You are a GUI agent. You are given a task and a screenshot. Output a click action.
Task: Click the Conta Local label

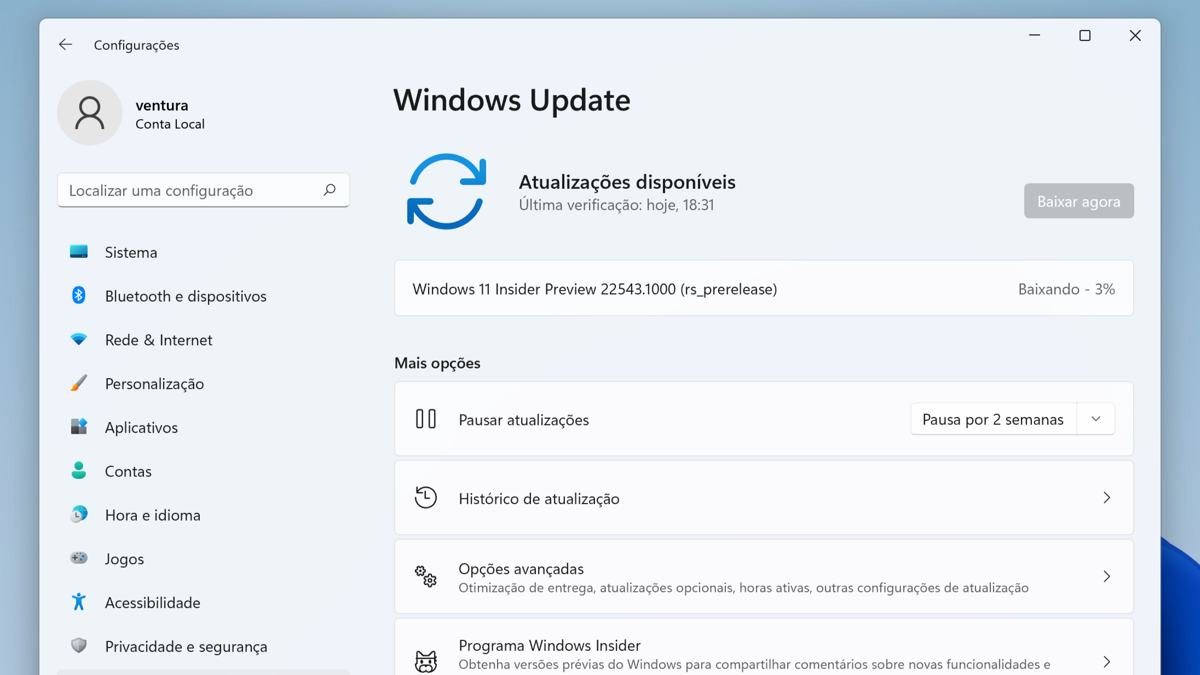click(170, 124)
